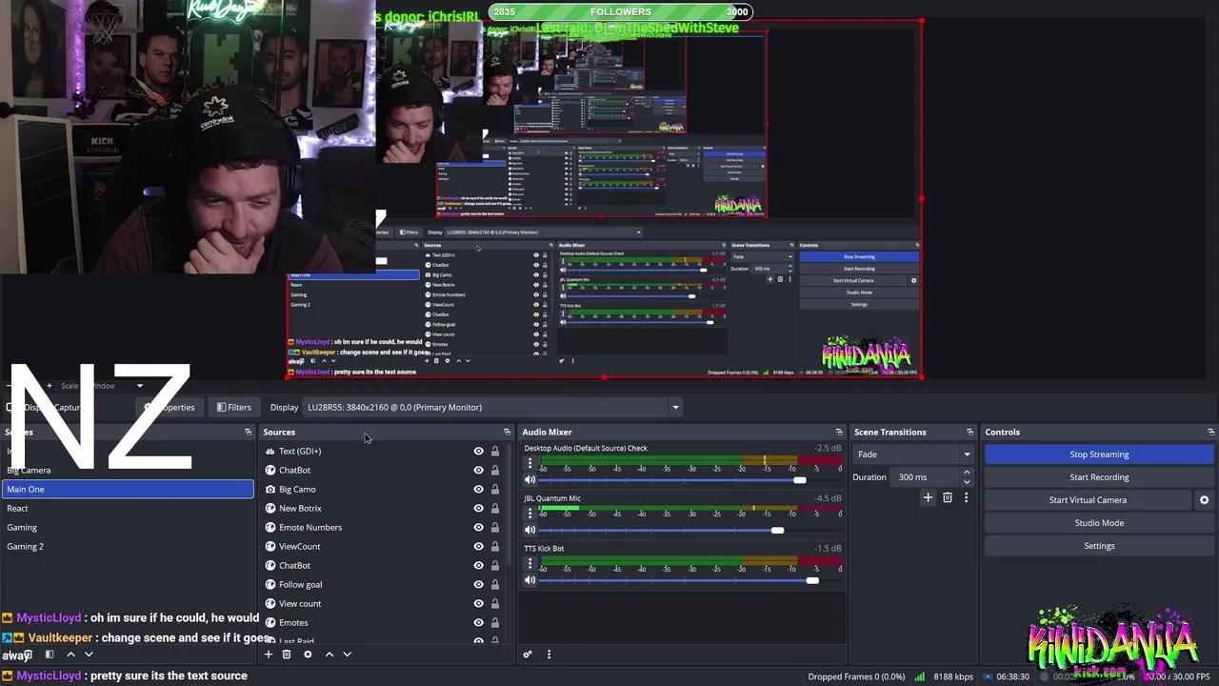
Task: Open OBS Settings button
Action: click(1099, 546)
